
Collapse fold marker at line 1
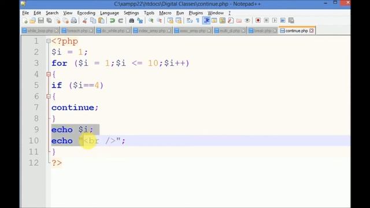point(49,41)
